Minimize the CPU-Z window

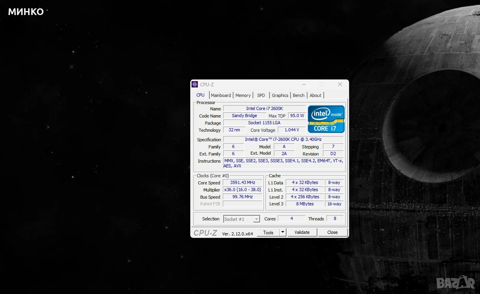[304, 84]
